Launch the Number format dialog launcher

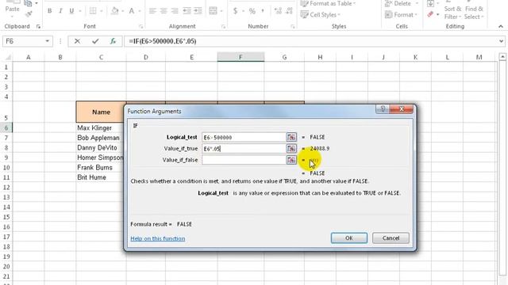click(x=293, y=26)
